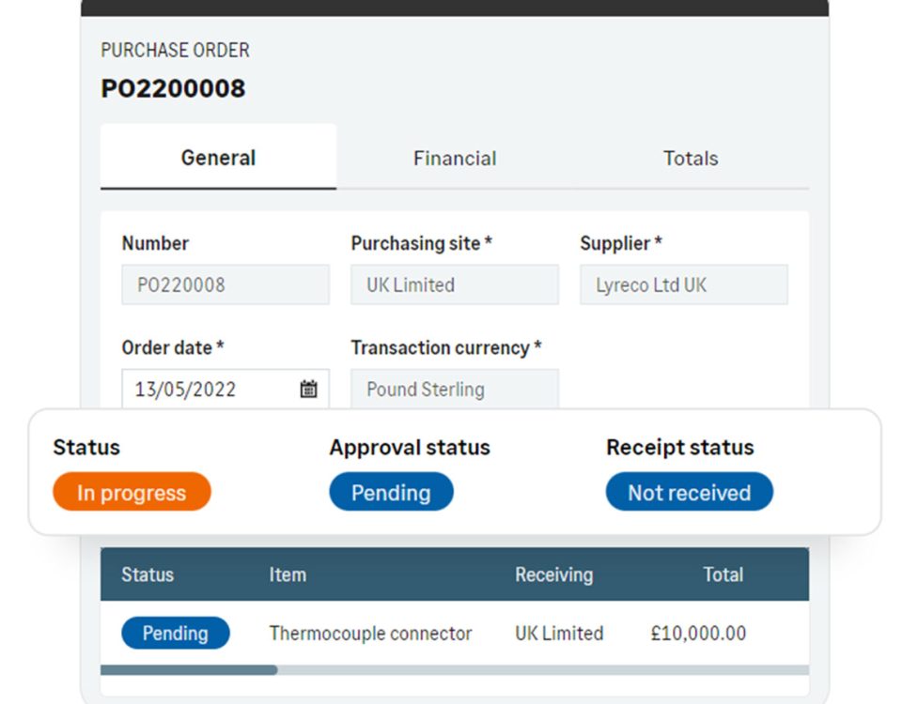The image size is (902, 704).
Task: Click the Transaction currency field Pound Sterling
Action: 455,389
